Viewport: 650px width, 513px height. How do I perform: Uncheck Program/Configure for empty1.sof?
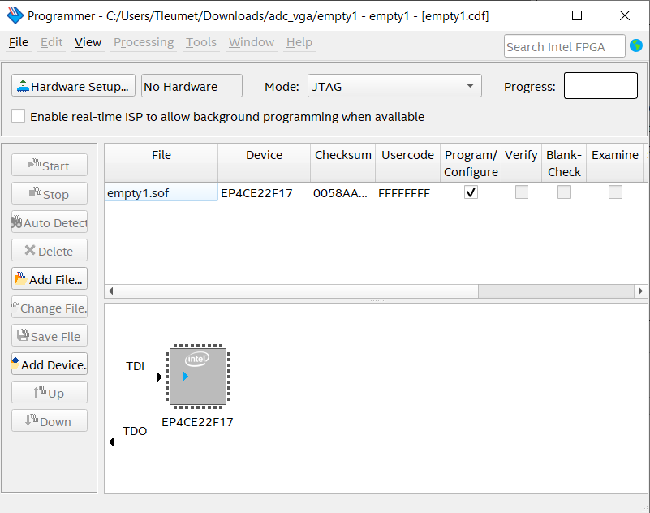click(471, 192)
